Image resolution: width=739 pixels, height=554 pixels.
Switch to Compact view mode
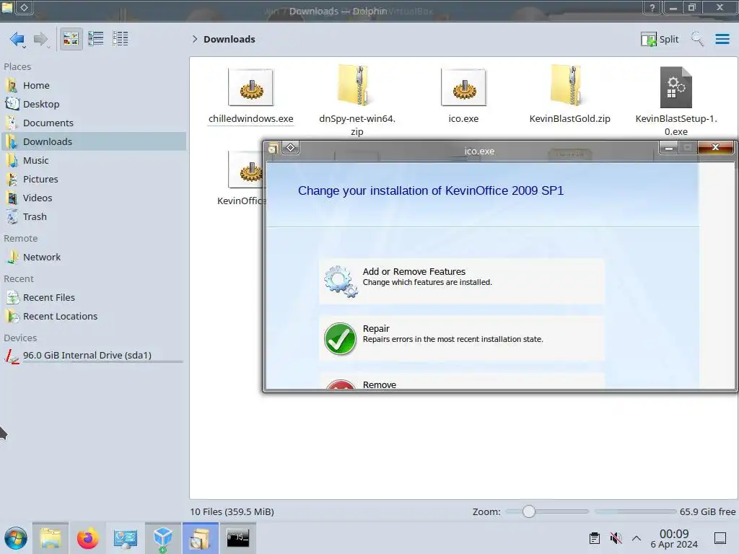96,39
